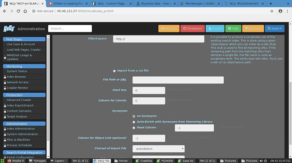Click the administration Search... box

(x=70, y=29)
